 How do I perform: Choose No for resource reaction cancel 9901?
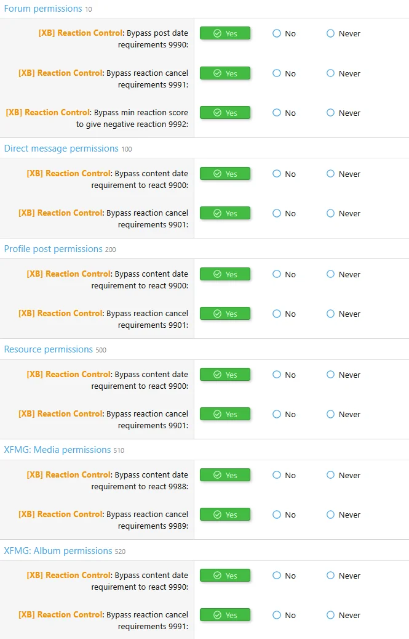click(x=277, y=414)
